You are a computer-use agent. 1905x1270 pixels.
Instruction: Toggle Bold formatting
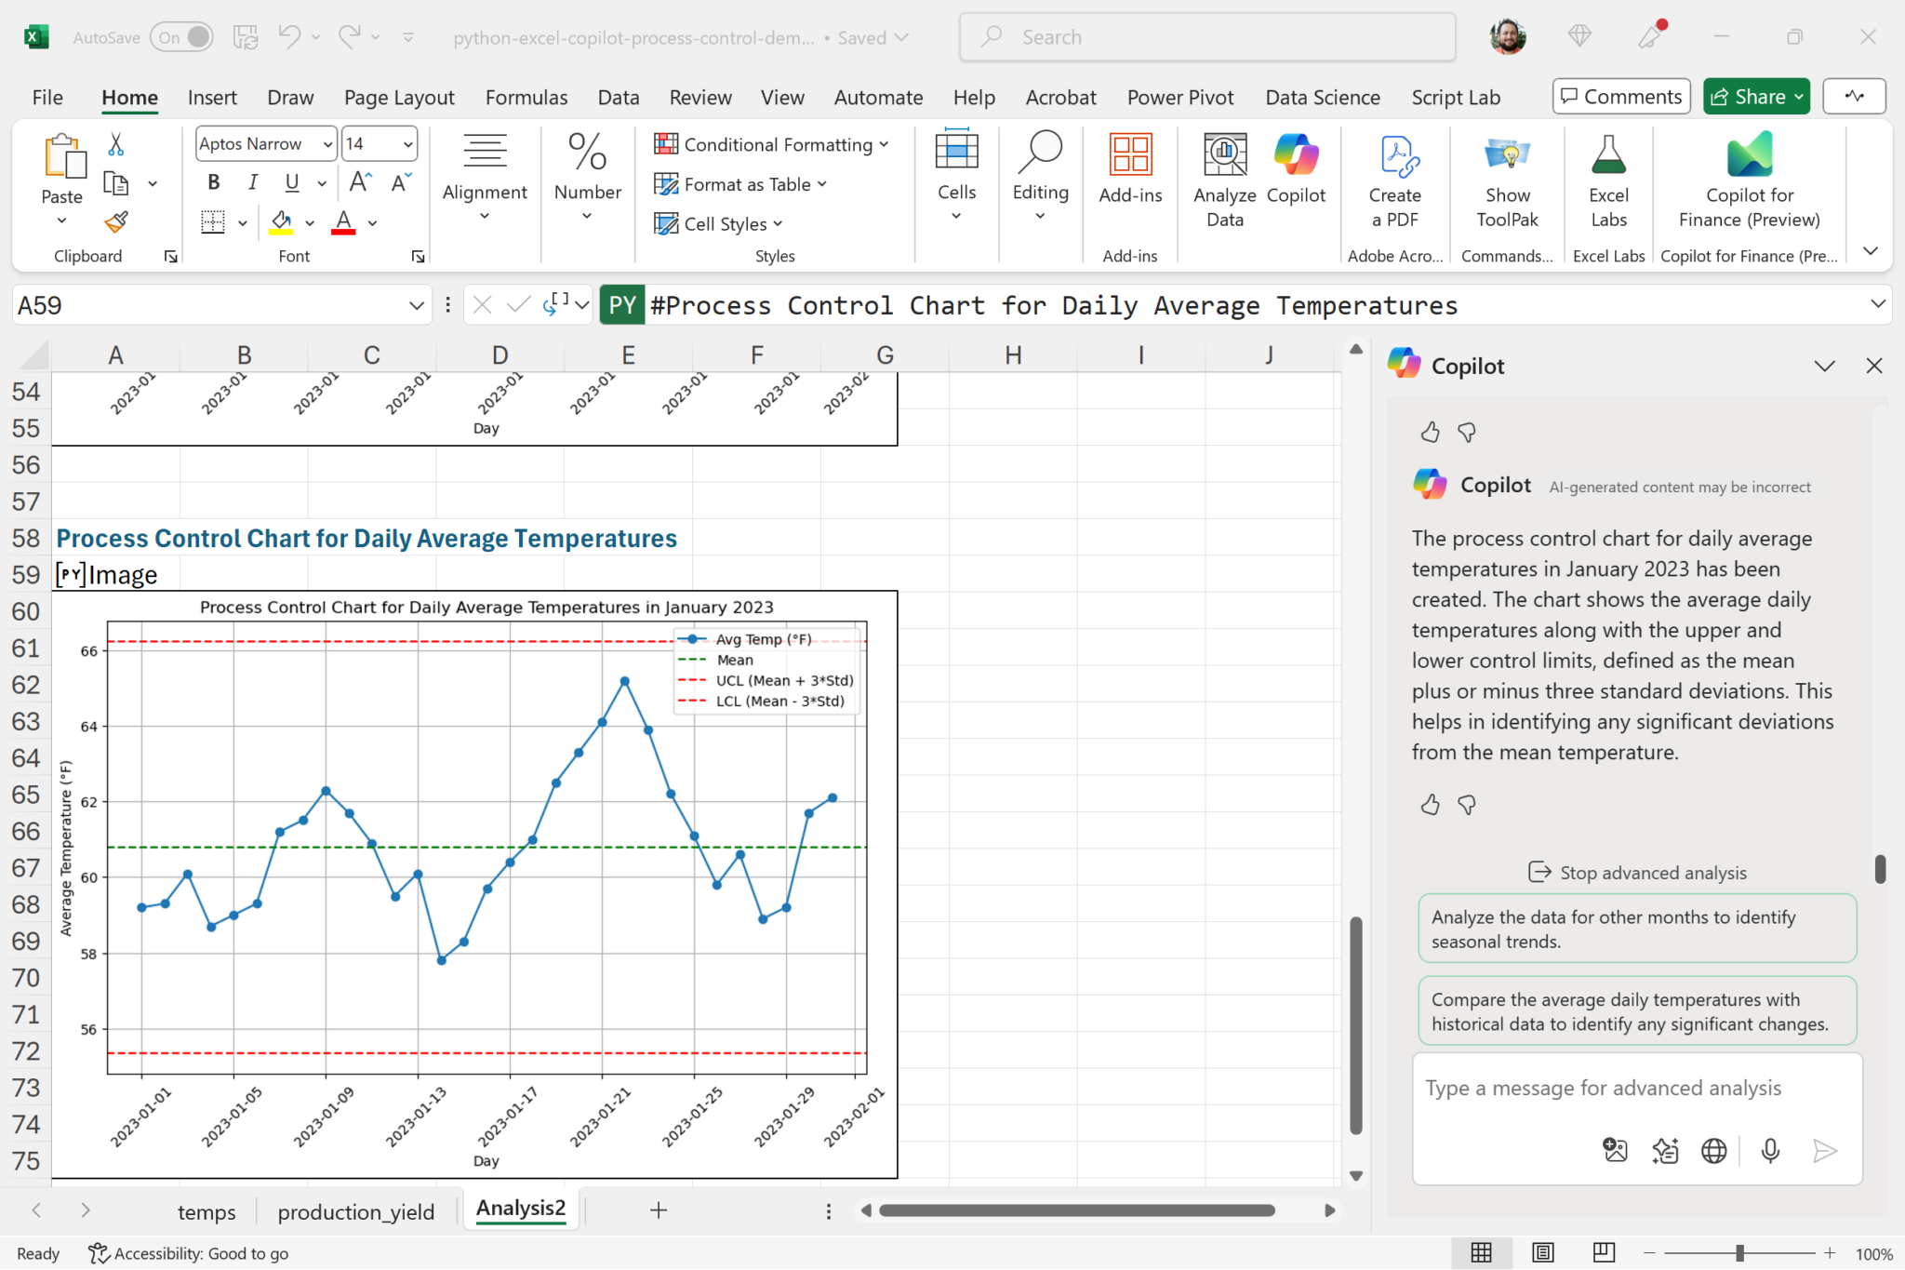coord(214,182)
